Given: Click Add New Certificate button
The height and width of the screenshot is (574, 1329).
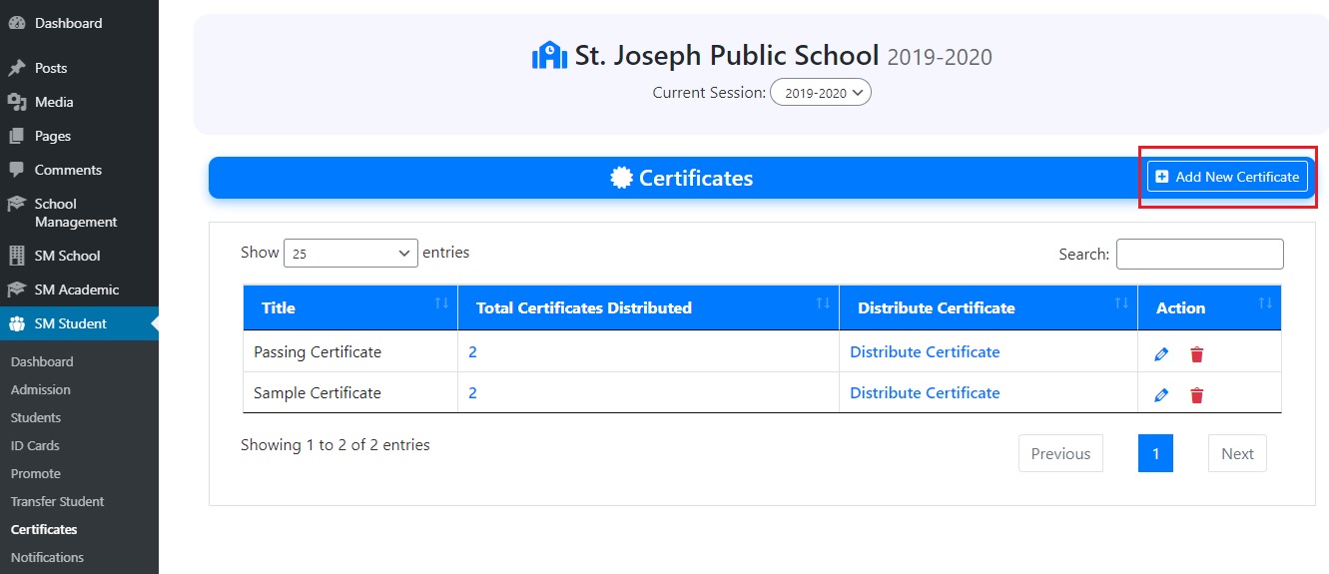Looking at the screenshot, I should click(1227, 177).
